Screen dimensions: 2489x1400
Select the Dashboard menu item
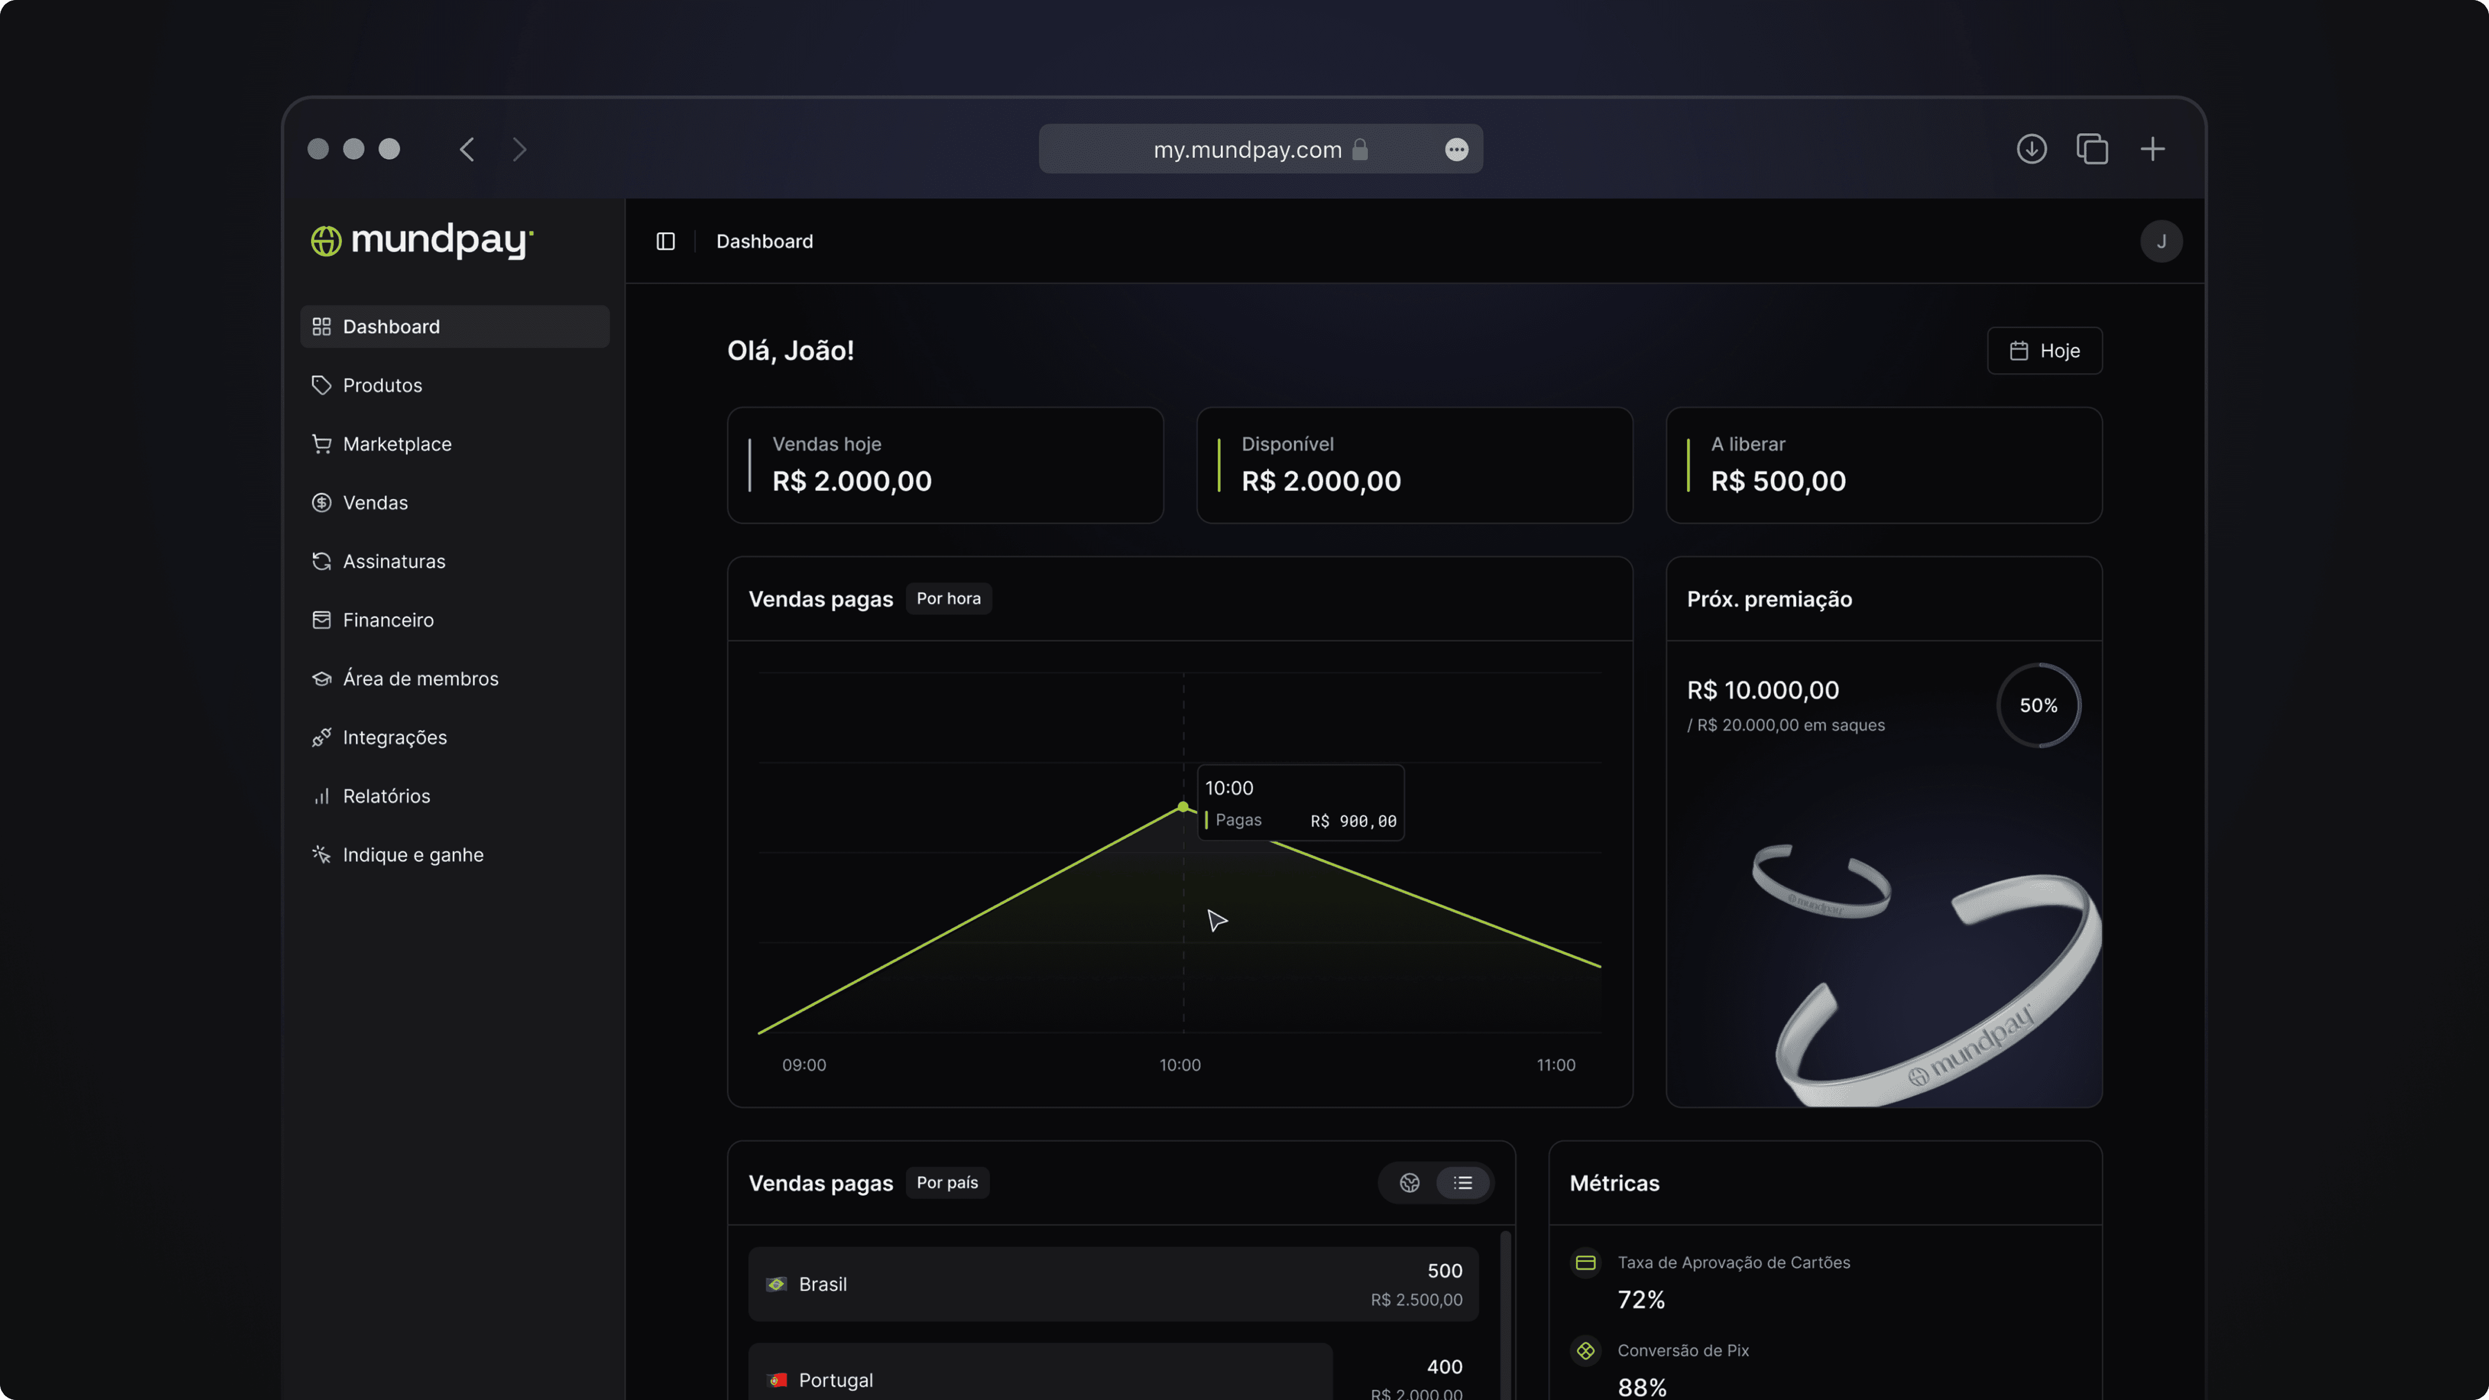point(390,325)
